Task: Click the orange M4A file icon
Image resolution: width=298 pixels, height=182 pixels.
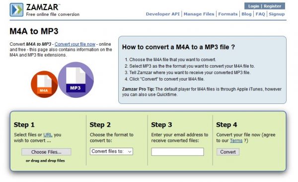Action: click(x=44, y=84)
